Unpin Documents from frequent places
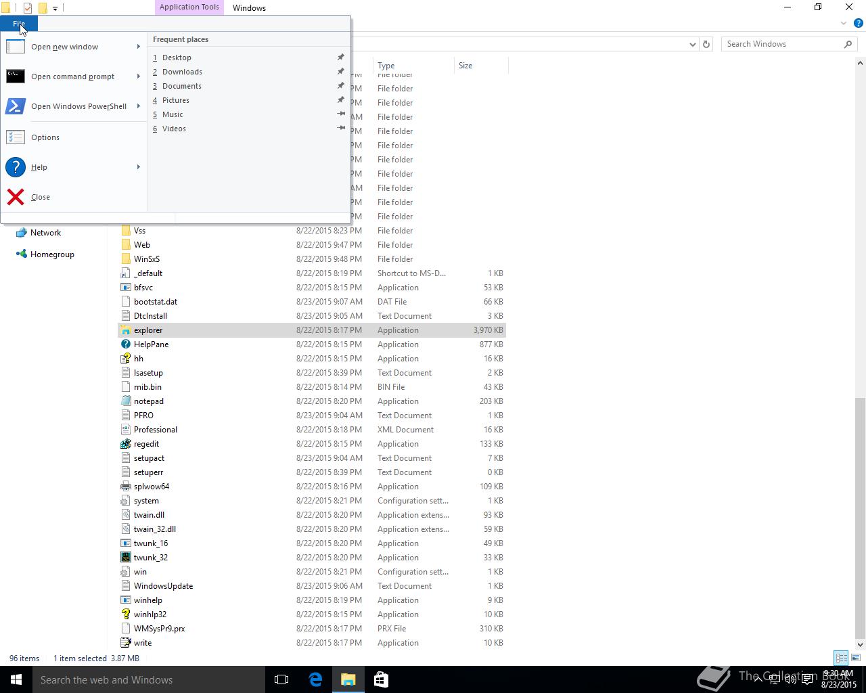The width and height of the screenshot is (866, 693). [341, 86]
